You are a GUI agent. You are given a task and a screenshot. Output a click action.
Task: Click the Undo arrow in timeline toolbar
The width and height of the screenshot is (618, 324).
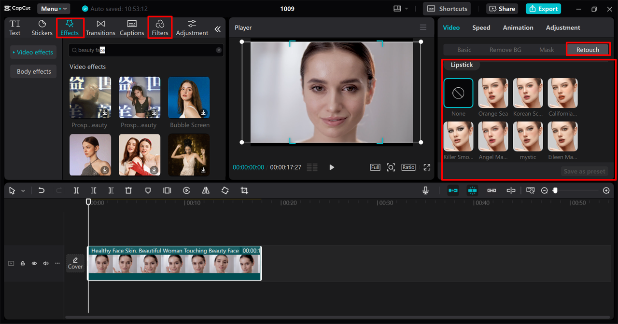coord(42,190)
